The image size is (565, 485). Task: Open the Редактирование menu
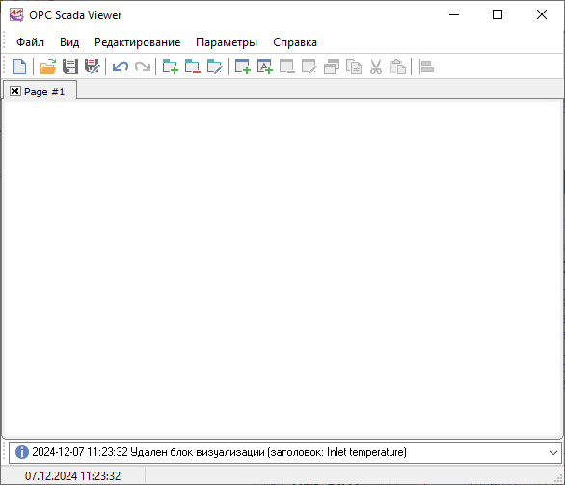point(137,42)
